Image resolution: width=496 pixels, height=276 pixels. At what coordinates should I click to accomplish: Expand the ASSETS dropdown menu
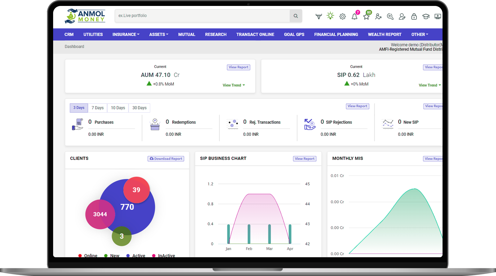tap(158, 34)
